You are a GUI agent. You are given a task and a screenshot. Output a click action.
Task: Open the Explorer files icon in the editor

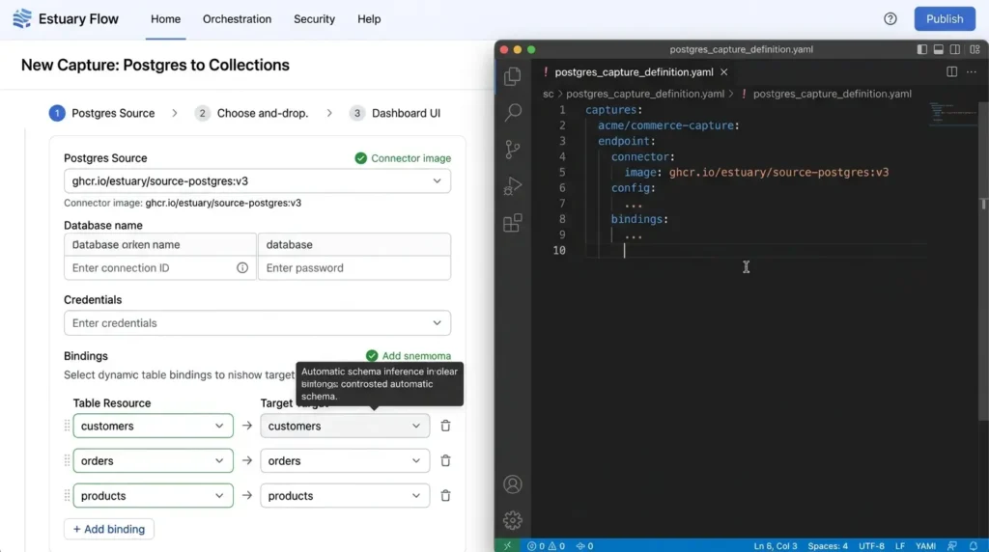(512, 76)
